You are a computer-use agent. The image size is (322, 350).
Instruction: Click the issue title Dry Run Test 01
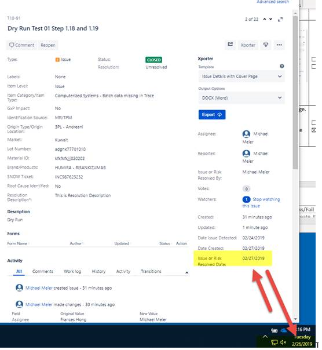pyautogui.click(x=53, y=28)
